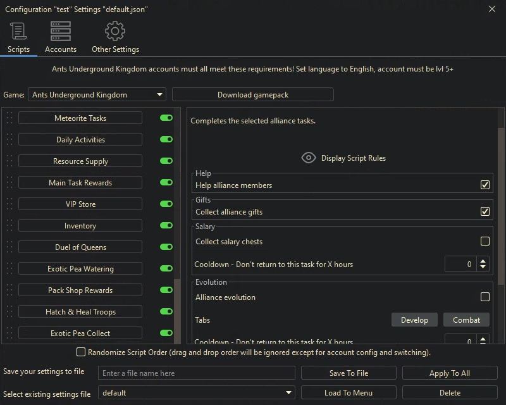Disable the Main Task Rewards switch
Screen dimensions: 506x405
coord(166,182)
